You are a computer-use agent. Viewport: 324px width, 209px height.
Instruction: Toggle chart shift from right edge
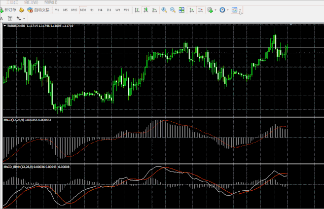point(200,10)
